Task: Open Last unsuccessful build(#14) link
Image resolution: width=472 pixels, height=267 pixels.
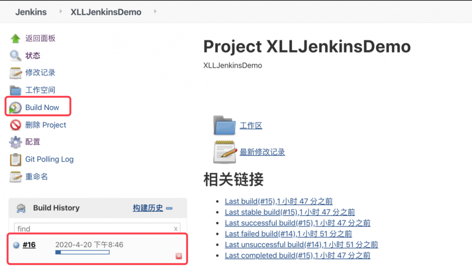Action: click(x=301, y=244)
